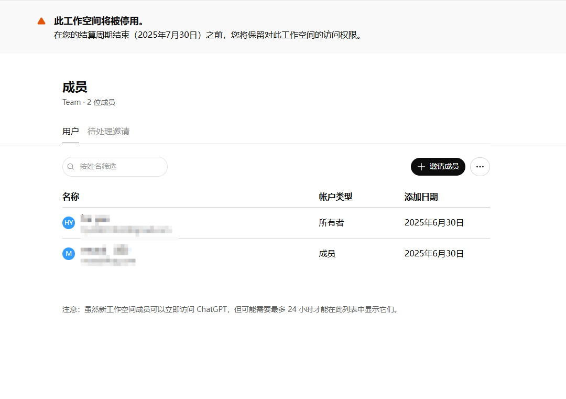The width and height of the screenshot is (566, 399).
Task: Select the 用户 tab
Action: coord(70,132)
